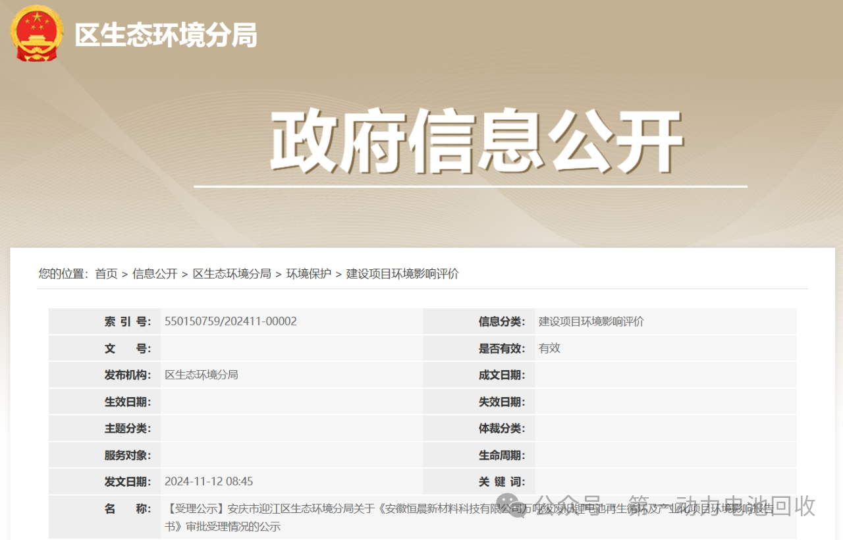Click the 发文日期 field label
This screenshot has width=843, height=540.
[x=127, y=481]
